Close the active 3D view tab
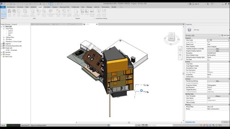Viewport: 230px width, 129px height. coord(97,24)
